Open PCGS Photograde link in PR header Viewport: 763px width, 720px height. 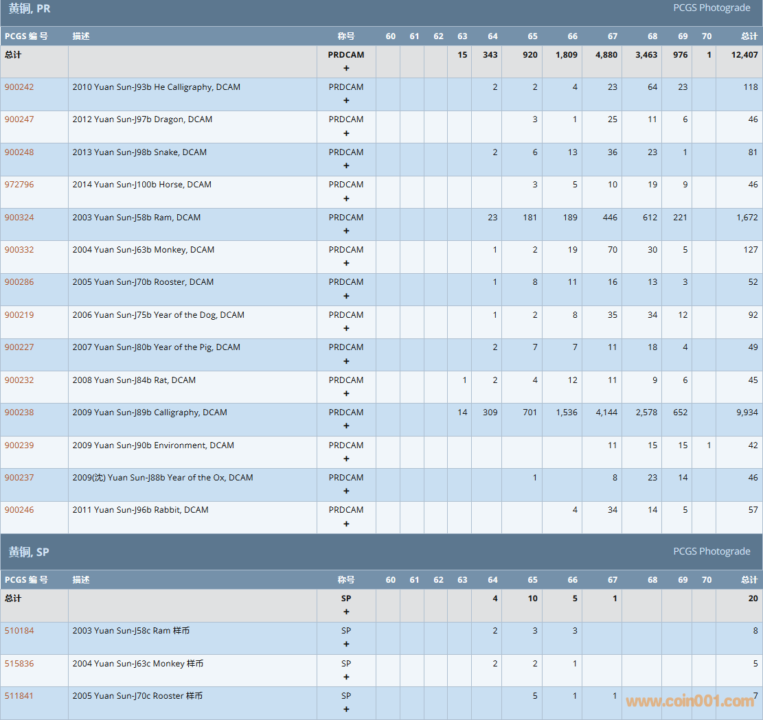tap(711, 8)
